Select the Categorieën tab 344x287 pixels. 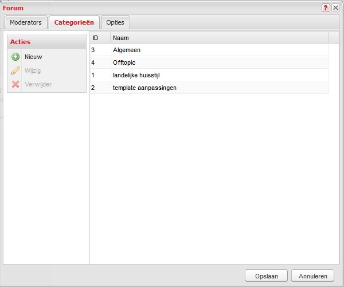coord(74,22)
